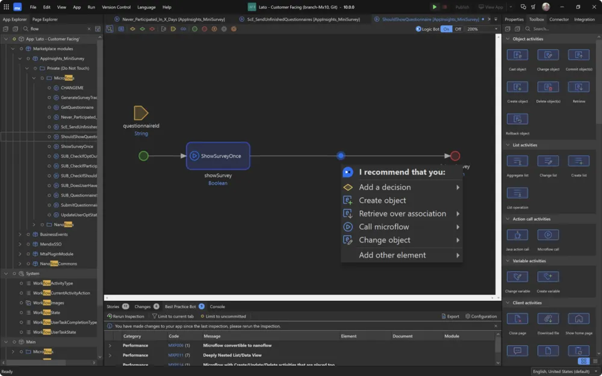Switch toolbox to list view

coord(595,361)
